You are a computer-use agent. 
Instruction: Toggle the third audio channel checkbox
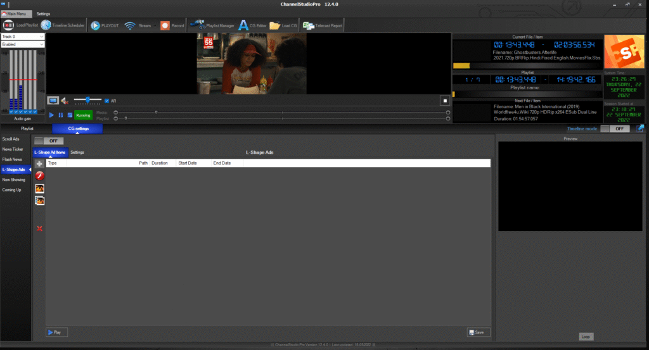click(x=21, y=111)
